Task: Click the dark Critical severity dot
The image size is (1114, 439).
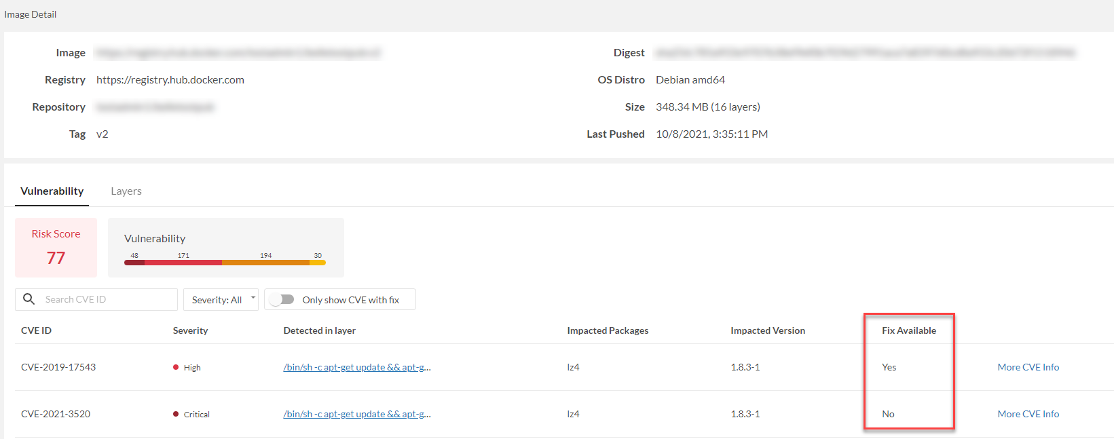Action: tap(176, 414)
